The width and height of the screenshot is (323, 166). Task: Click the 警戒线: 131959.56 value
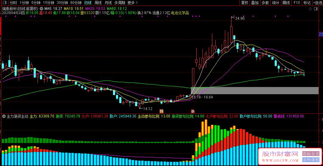289,116
